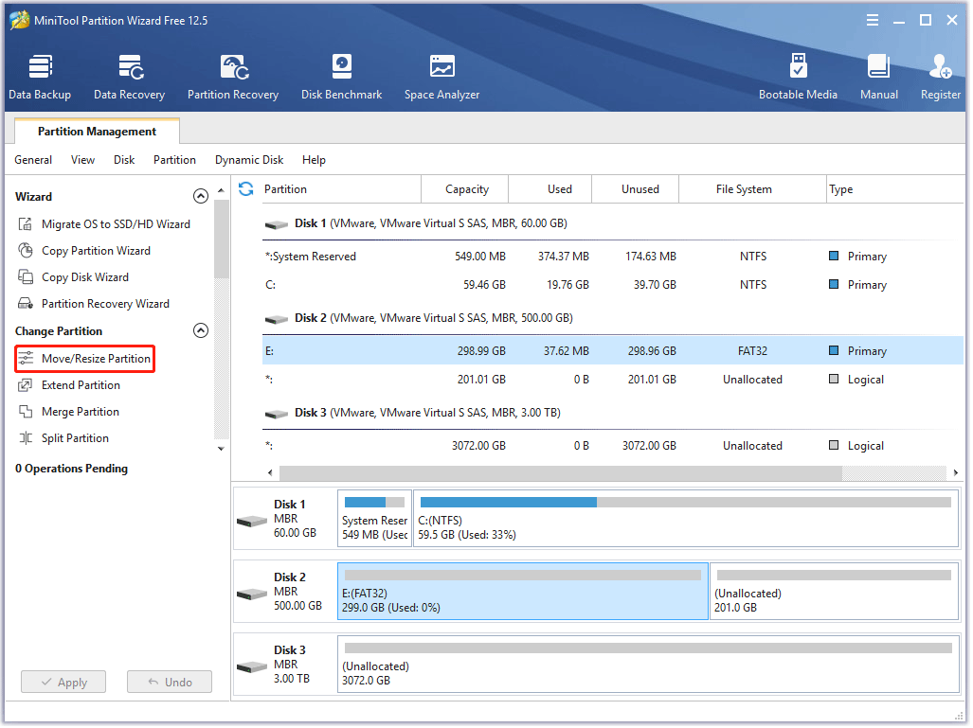Sort by Used column header
This screenshot has width=973, height=728.
[551, 189]
